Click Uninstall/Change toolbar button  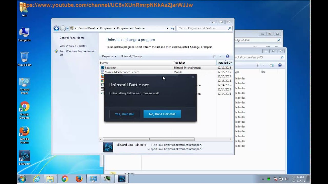131,56
